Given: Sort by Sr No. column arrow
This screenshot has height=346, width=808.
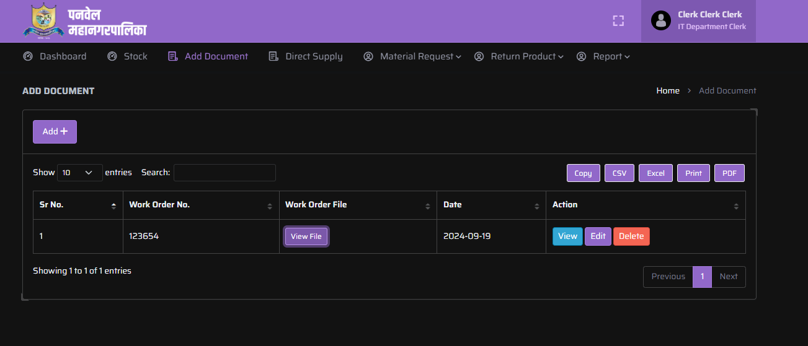Looking at the screenshot, I should (113, 205).
